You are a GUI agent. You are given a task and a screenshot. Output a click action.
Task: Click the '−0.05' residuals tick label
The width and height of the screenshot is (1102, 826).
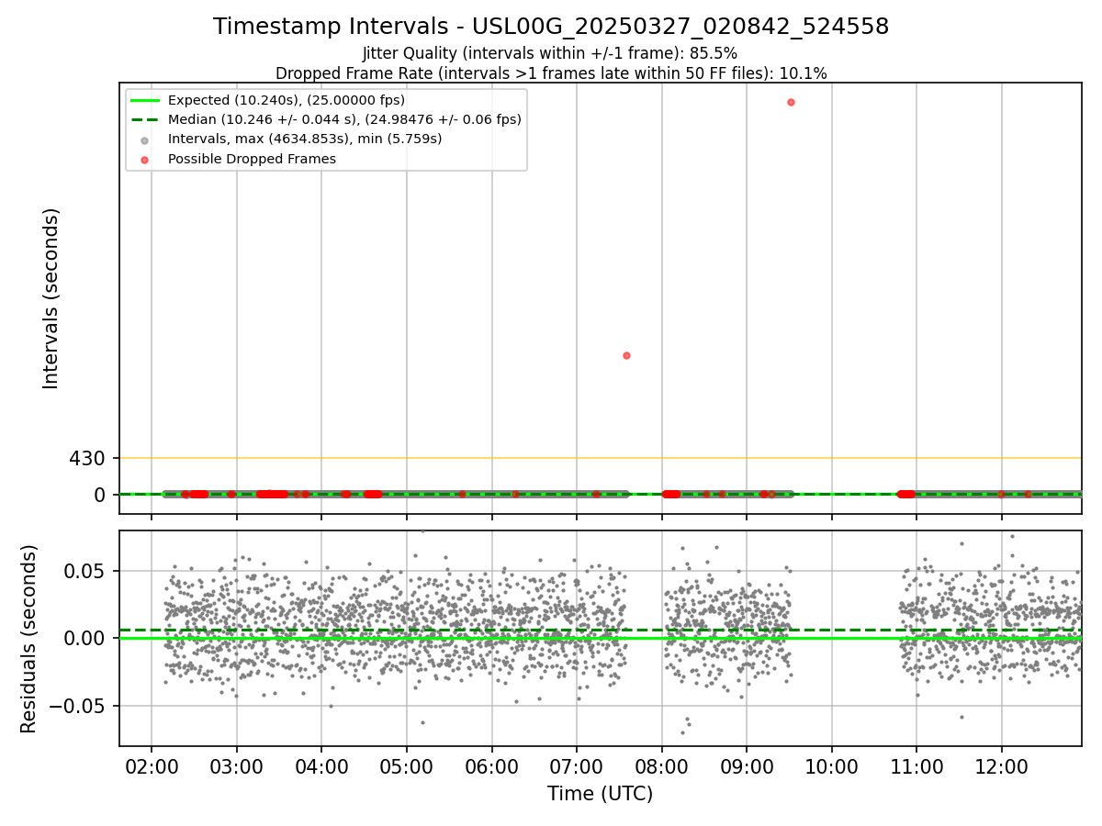(x=77, y=707)
